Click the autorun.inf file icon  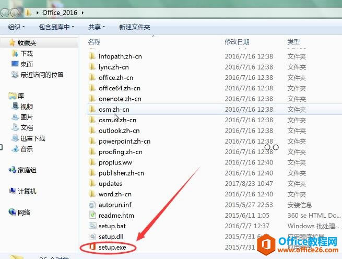click(x=92, y=205)
